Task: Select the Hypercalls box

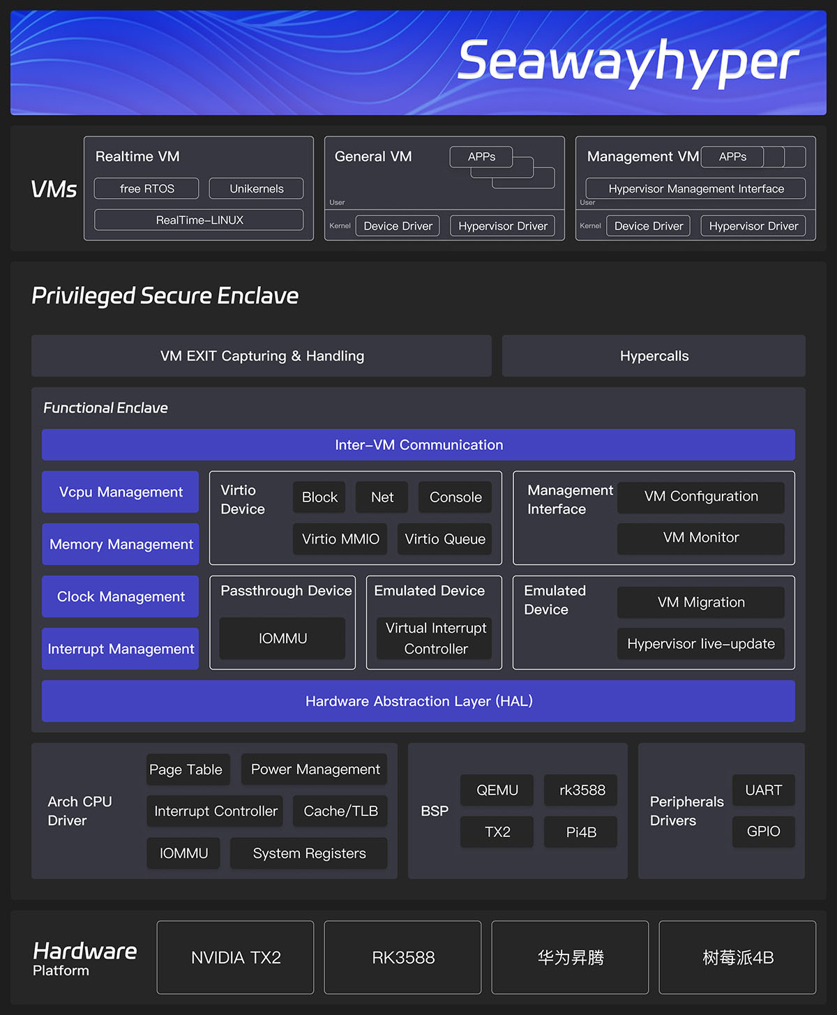Action: click(x=654, y=356)
